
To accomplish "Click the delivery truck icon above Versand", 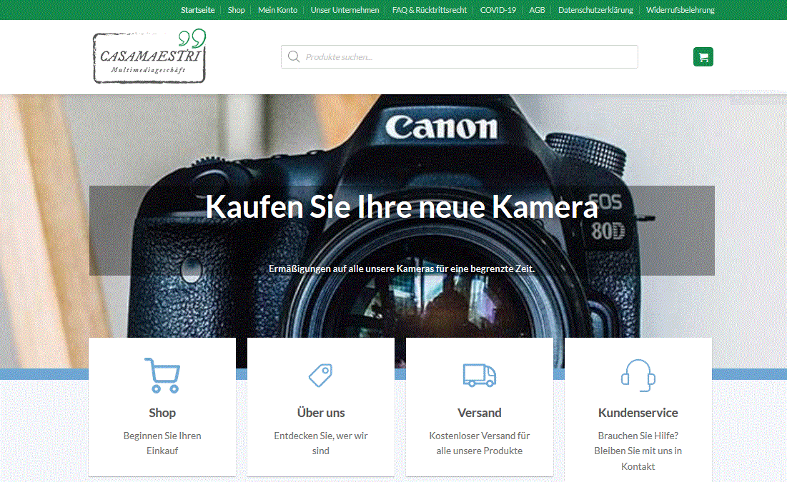I will (x=480, y=375).
